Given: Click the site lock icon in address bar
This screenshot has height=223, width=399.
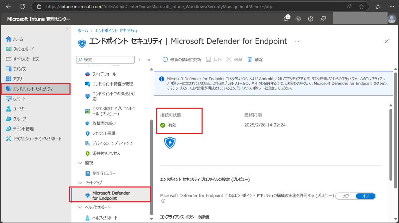Looking at the screenshot, I should (x=39, y=6).
